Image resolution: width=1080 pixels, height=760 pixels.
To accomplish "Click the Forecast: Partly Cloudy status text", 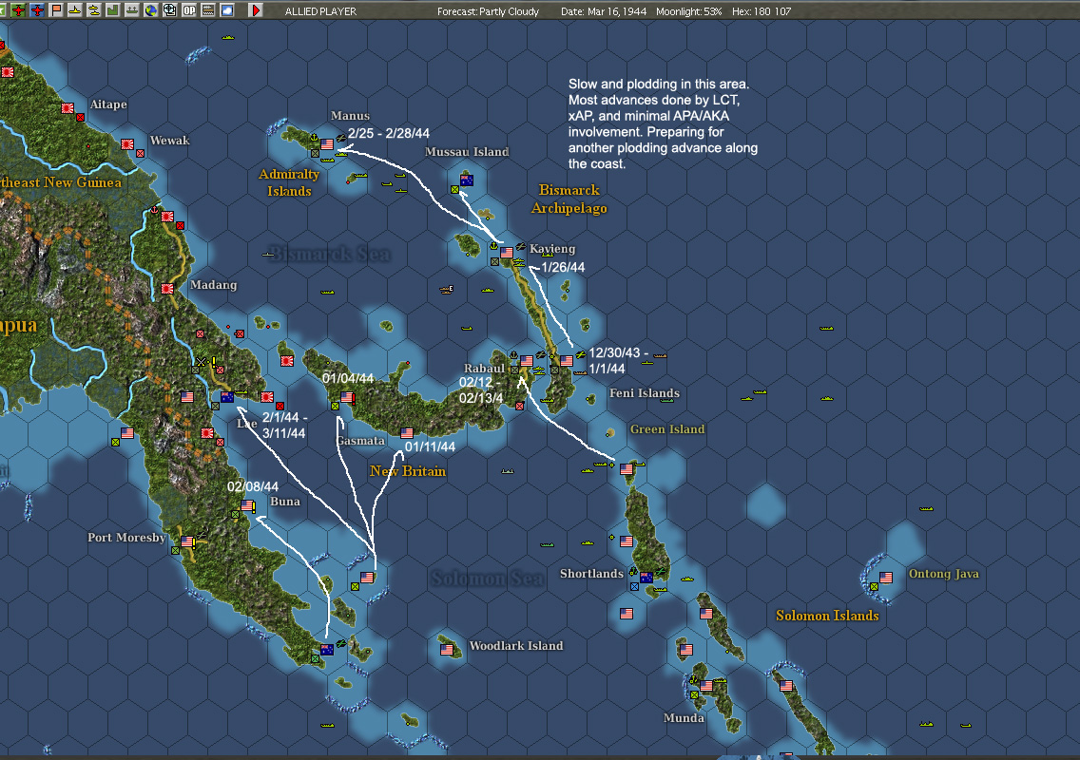I will click(x=488, y=11).
